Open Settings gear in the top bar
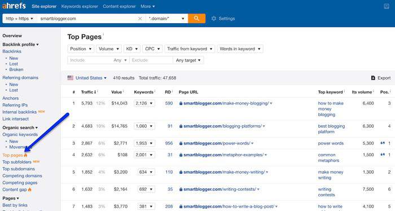 pyautogui.click(x=214, y=19)
